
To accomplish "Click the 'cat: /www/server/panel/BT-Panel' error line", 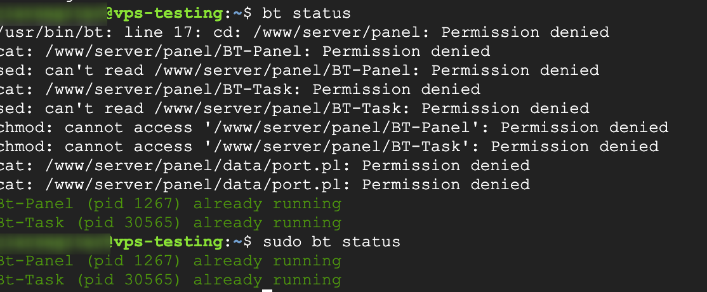I will coord(245,51).
